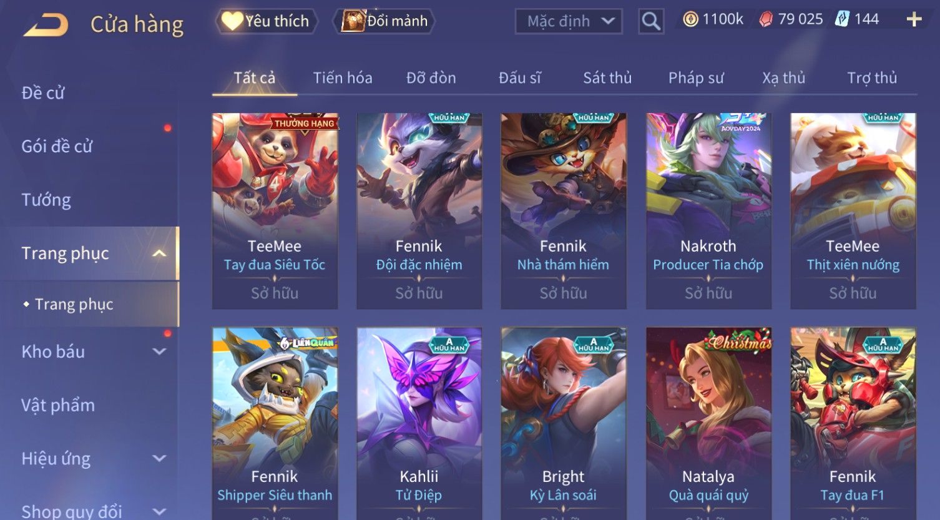940x520 pixels.
Task: Open the search magnifier icon
Action: (x=651, y=22)
